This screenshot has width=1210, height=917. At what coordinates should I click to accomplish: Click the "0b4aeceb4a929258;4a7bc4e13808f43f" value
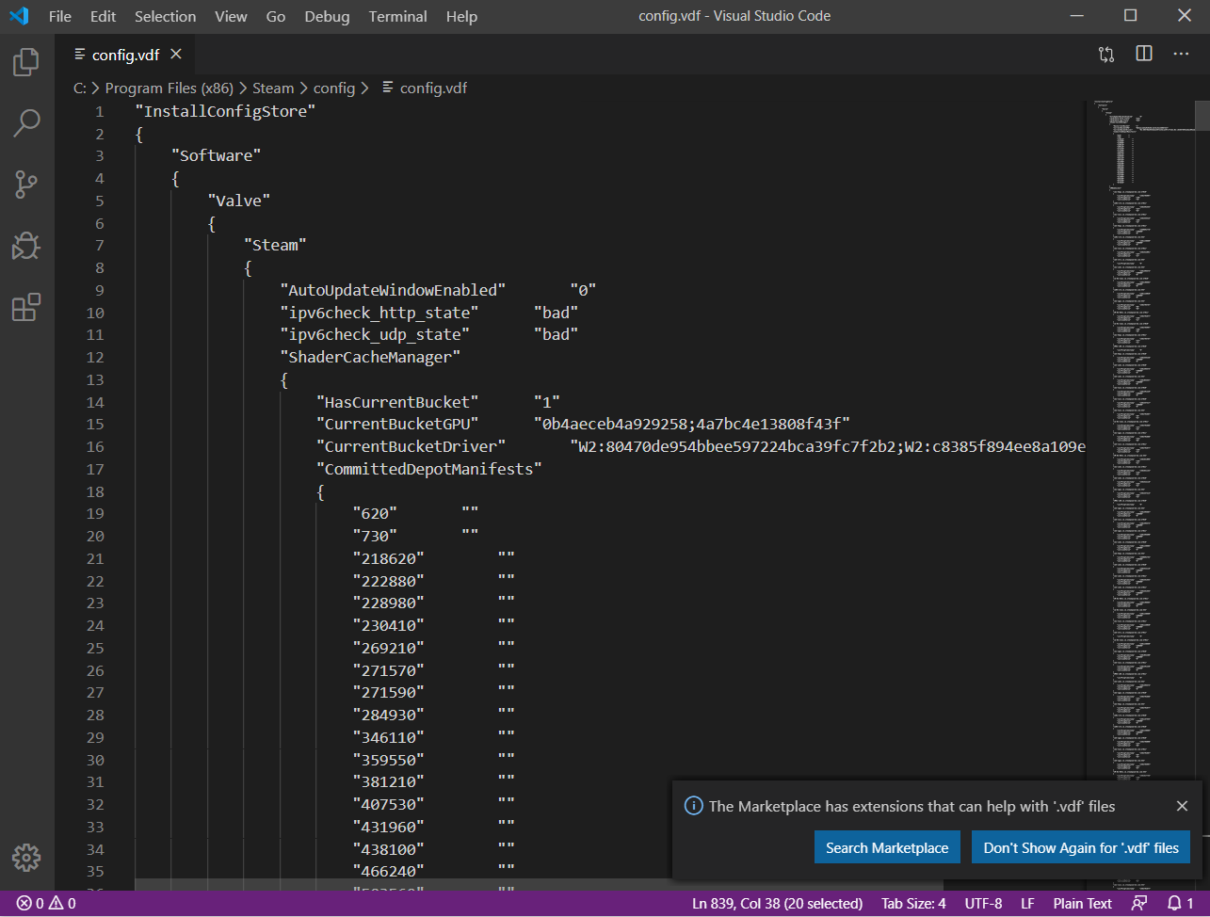[692, 425]
